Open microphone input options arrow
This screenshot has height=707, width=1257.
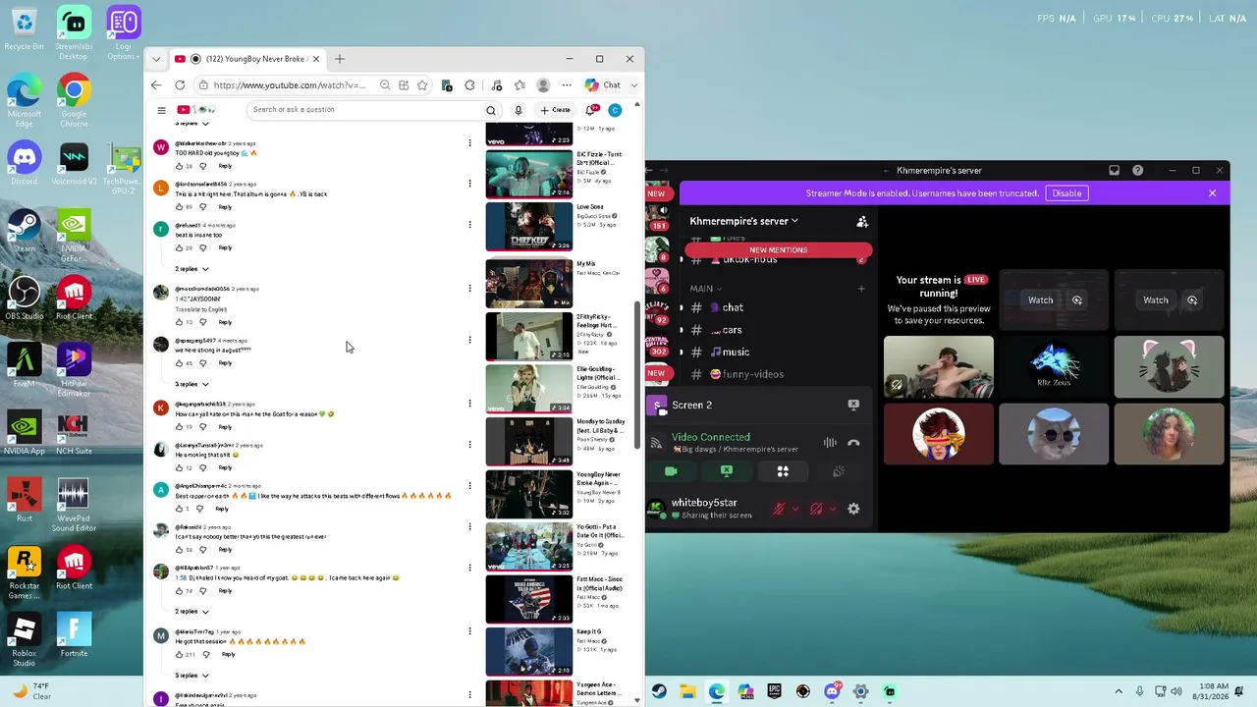point(794,509)
